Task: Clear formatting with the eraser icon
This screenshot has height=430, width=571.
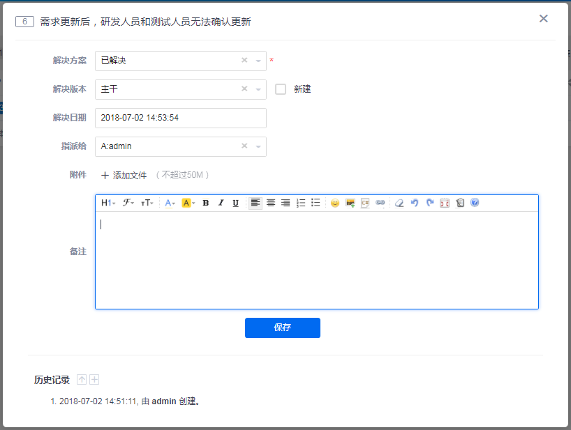Action: pos(399,203)
